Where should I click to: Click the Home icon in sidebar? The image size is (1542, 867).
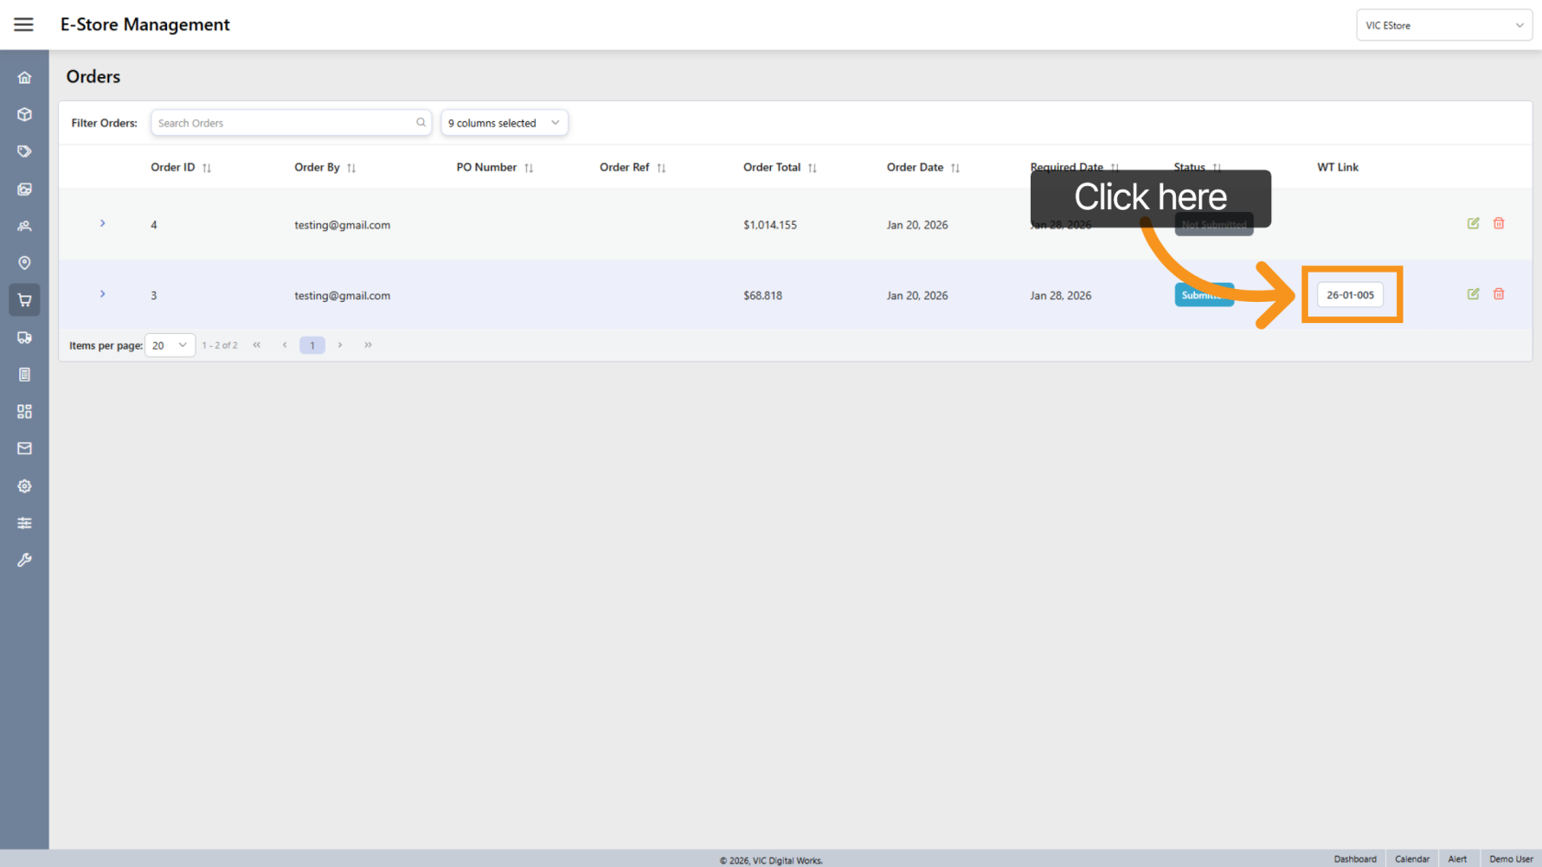25,78
